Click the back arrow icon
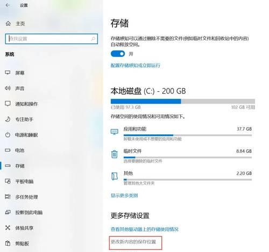This screenshot has height=252, width=269. (x=8, y=5)
